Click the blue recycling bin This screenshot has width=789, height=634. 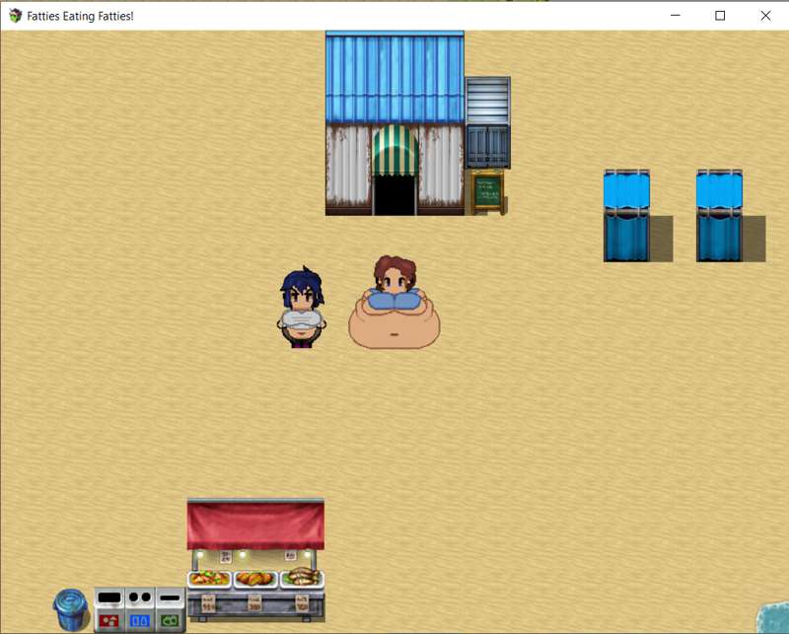(x=140, y=610)
